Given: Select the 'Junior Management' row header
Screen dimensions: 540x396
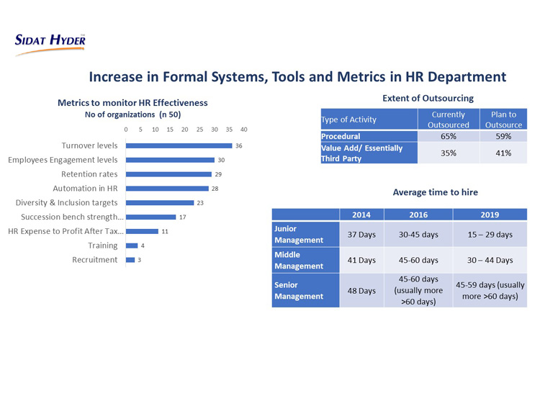Looking at the screenshot, I should click(x=305, y=234).
